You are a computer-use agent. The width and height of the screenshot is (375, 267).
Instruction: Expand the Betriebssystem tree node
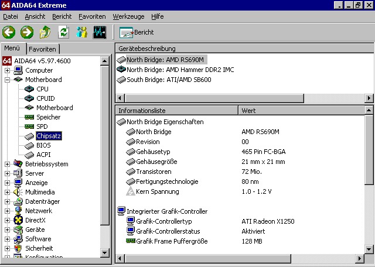(x=7, y=164)
